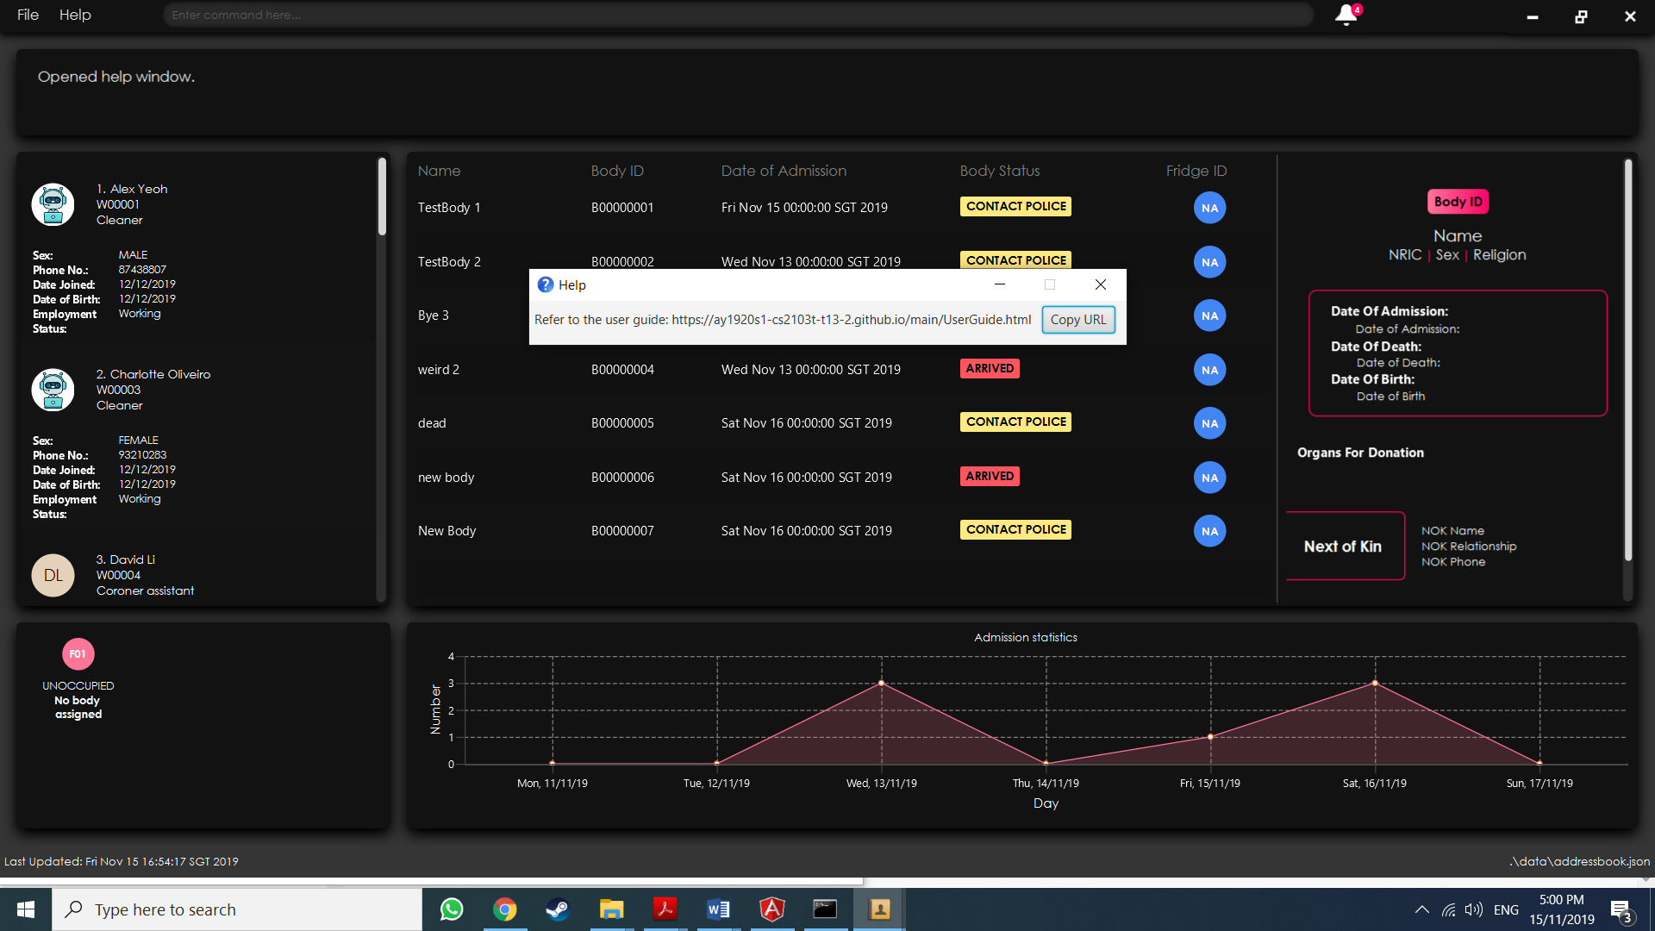Click Charlotte Oliveiro's robot avatar

[53, 390]
